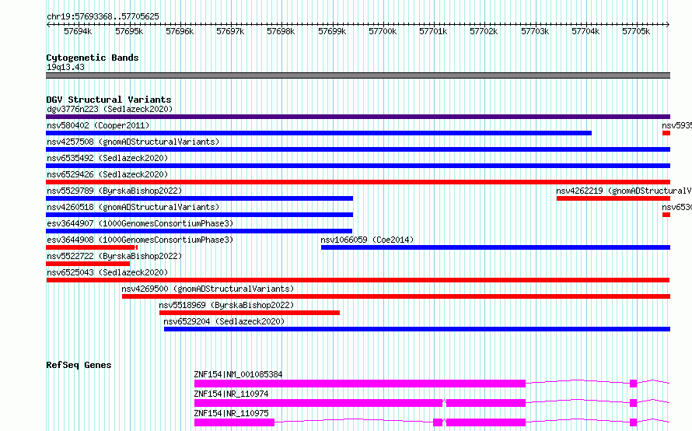
Task: Click the blue nsv5529789 variant bar
Action: (x=200, y=198)
